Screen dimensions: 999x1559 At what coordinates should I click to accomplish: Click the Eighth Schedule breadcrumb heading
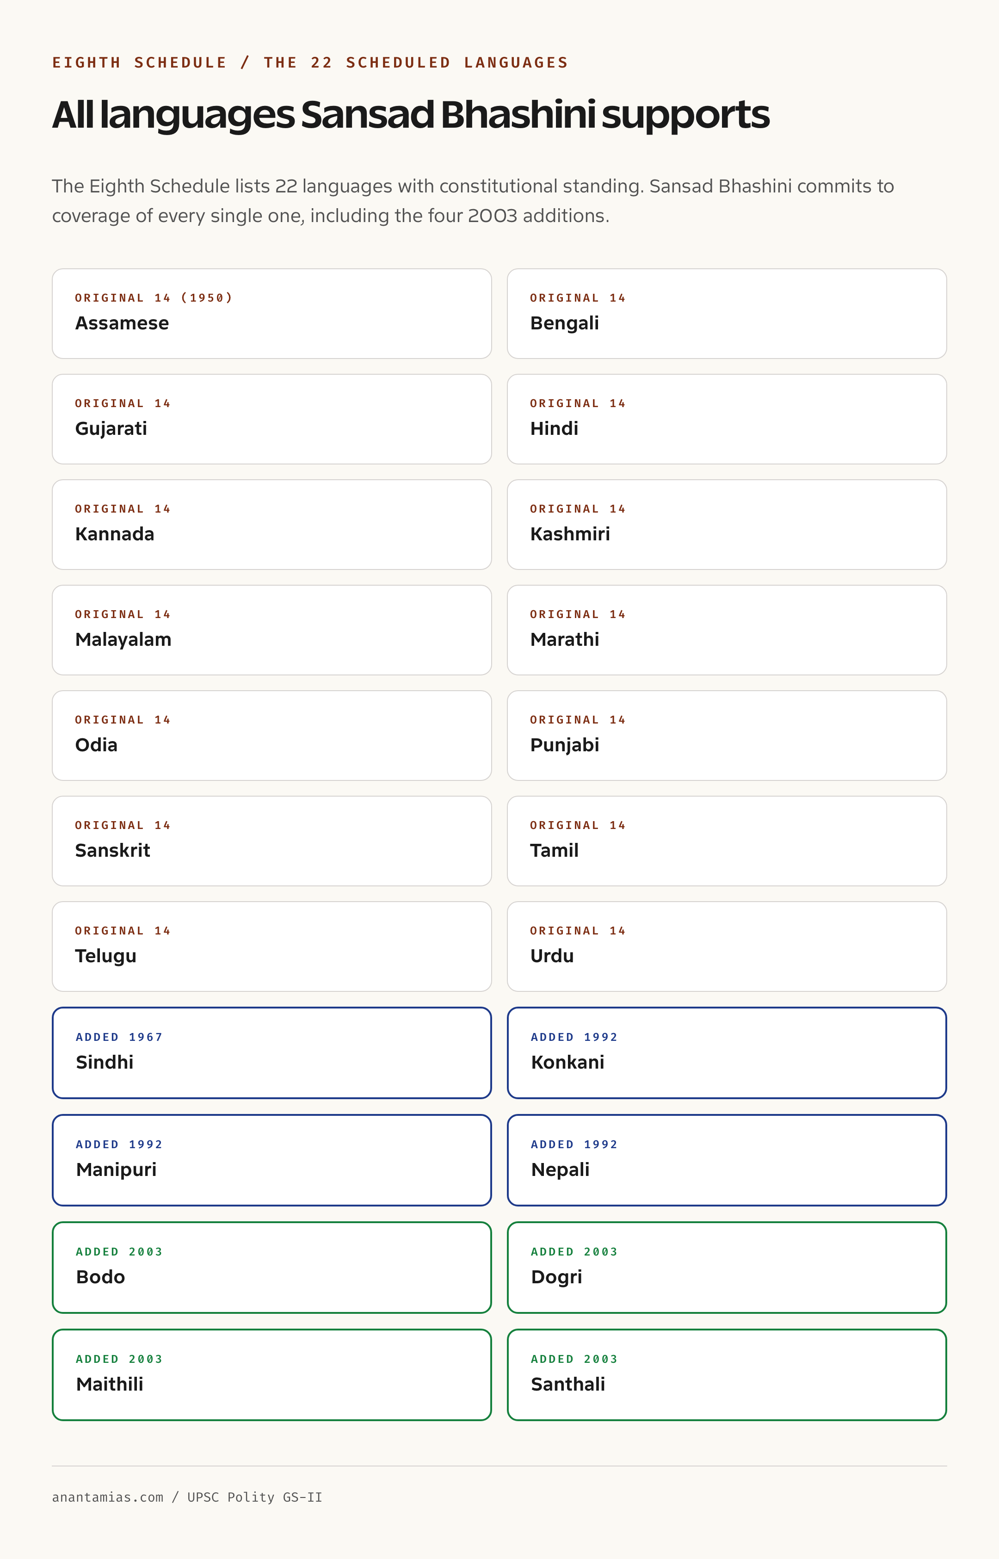pos(310,62)
